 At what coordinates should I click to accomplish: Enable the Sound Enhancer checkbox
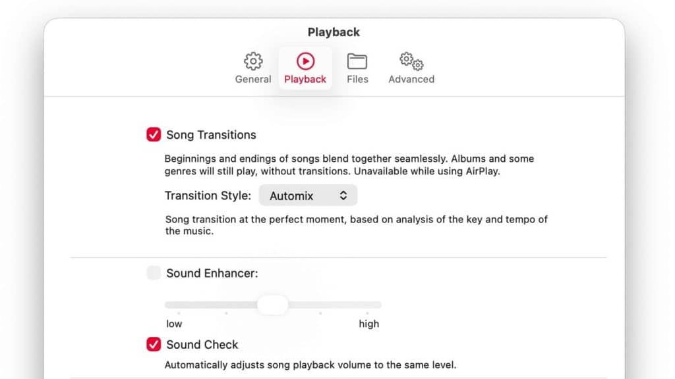coord(154,273)
